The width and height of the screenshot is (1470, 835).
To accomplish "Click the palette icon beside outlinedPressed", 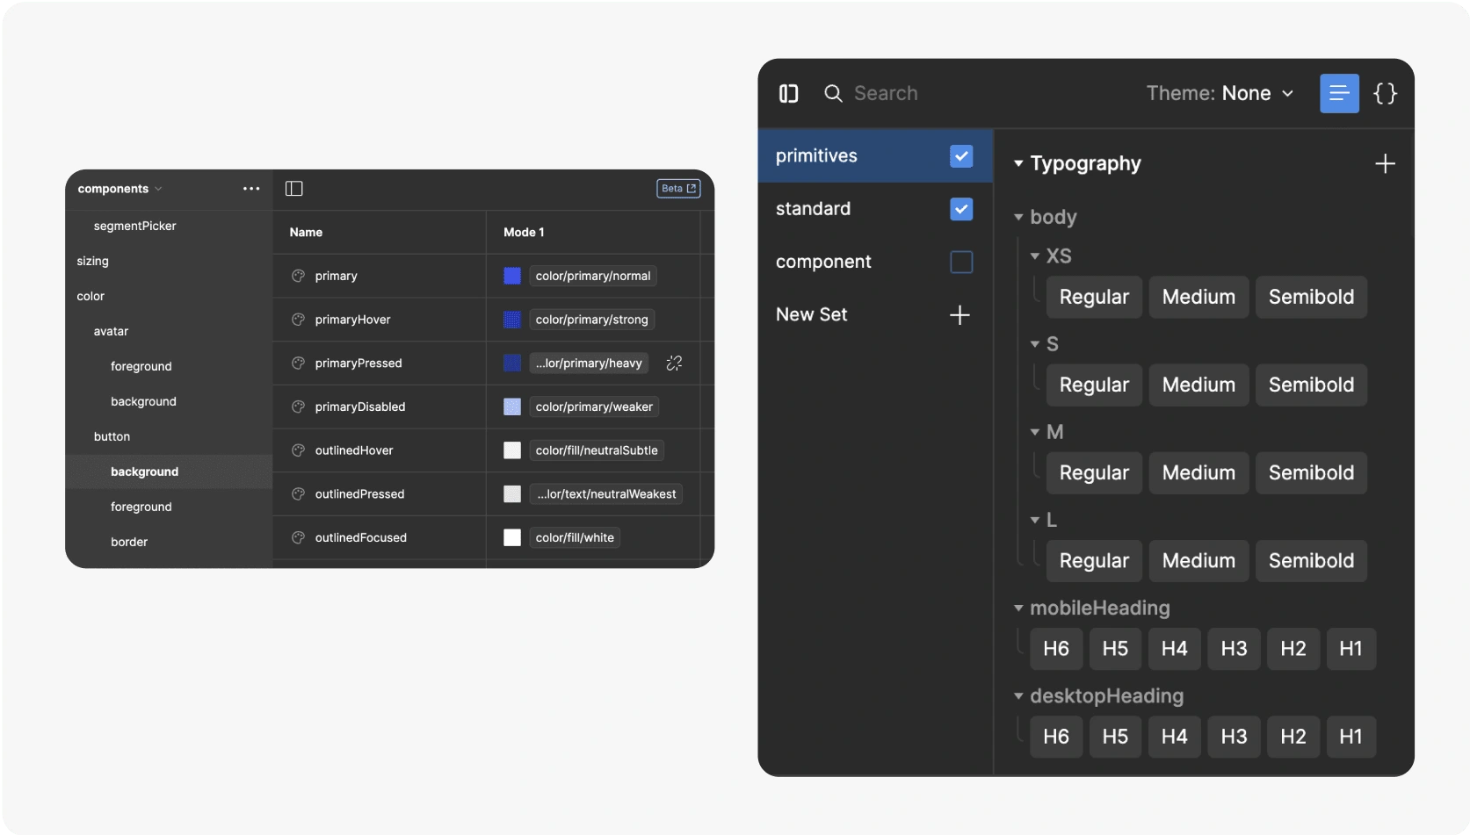I will point(298,494).
